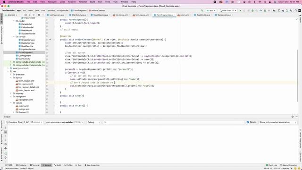Toggle the Regex checkbox in Logcat
The height and width of the screenshot is (170, 302).
248,122
